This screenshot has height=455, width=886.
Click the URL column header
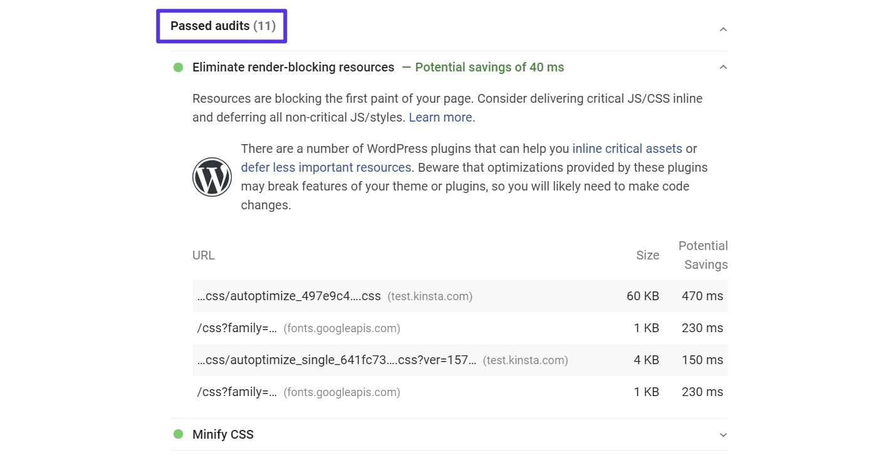click(203, 255)
